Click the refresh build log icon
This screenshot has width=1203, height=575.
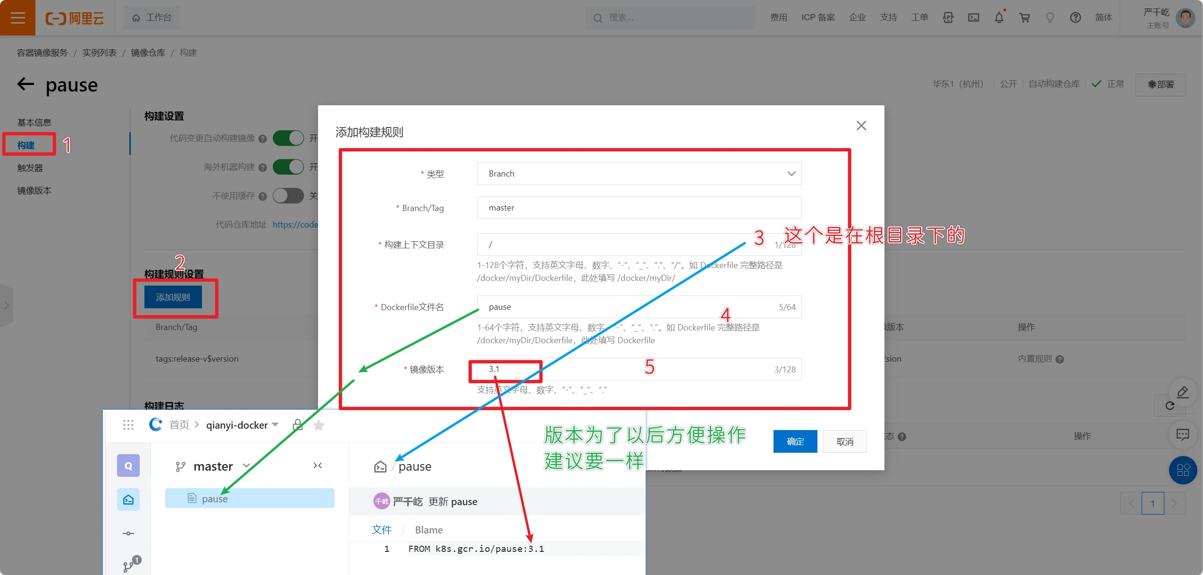click(1169, 406)
